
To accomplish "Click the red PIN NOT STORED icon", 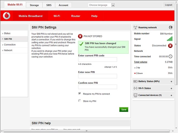I will [80, 36].
